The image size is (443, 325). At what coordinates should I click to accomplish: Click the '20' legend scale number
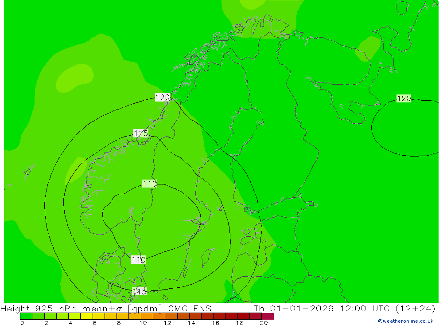click(264, 323)
